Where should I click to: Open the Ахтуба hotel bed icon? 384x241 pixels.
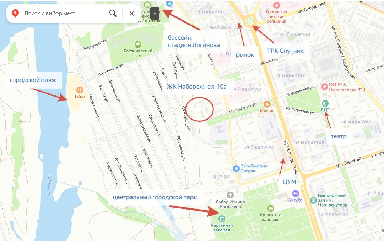tap(295, 193)
